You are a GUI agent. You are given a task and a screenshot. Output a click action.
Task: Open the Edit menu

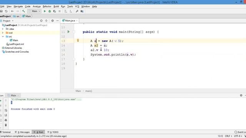pos(2,7)
